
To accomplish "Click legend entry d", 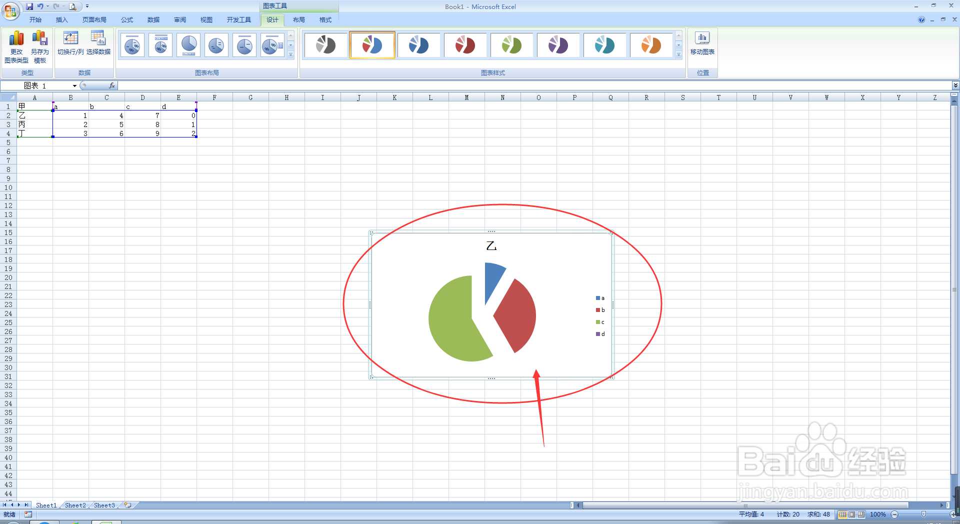I will click(600, 334).
